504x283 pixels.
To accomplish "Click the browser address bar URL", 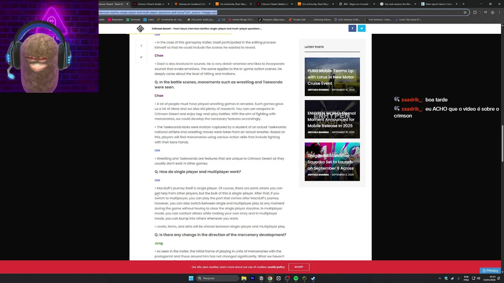I will click(x=158, y=12).
